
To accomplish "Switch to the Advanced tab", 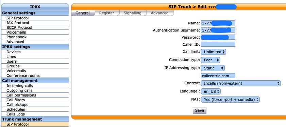I will (159, 13).
